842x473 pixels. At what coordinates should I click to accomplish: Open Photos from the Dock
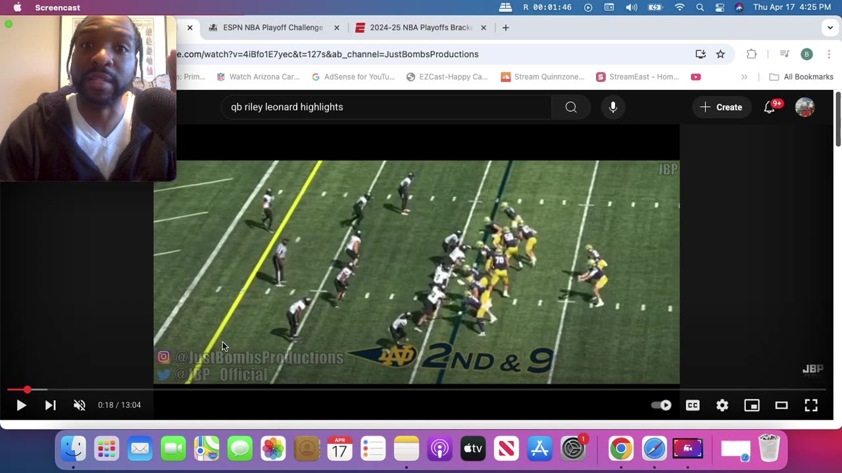click(x=273, y=449)
